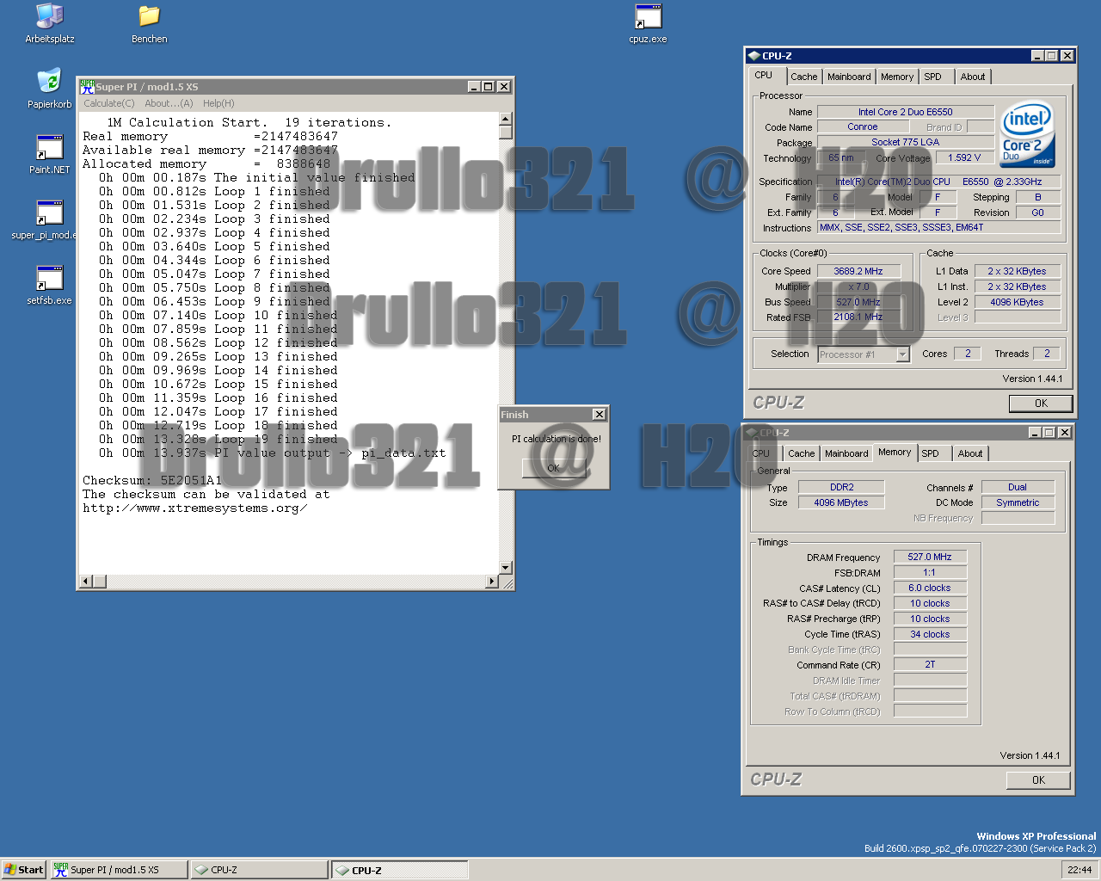Click the Bus Speed value field
Screen dimensions: 1101x881
pyautogui.click(x=858, y=302)
